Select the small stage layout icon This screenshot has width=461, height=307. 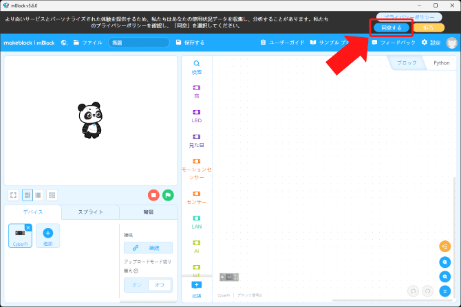point(28,195)
